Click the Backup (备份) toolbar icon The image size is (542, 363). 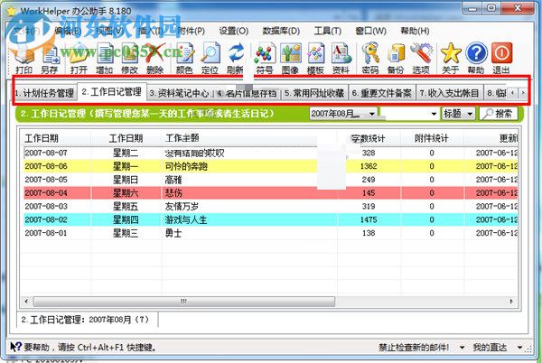tap(396, 59)
